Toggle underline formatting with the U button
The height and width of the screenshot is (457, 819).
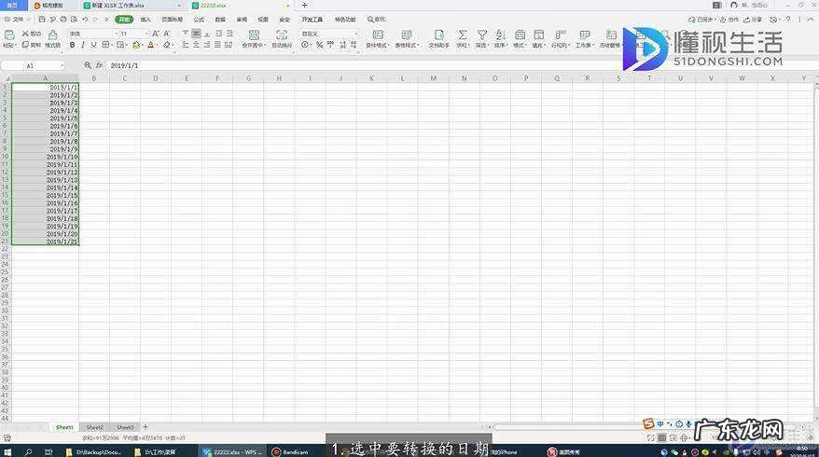94,45
